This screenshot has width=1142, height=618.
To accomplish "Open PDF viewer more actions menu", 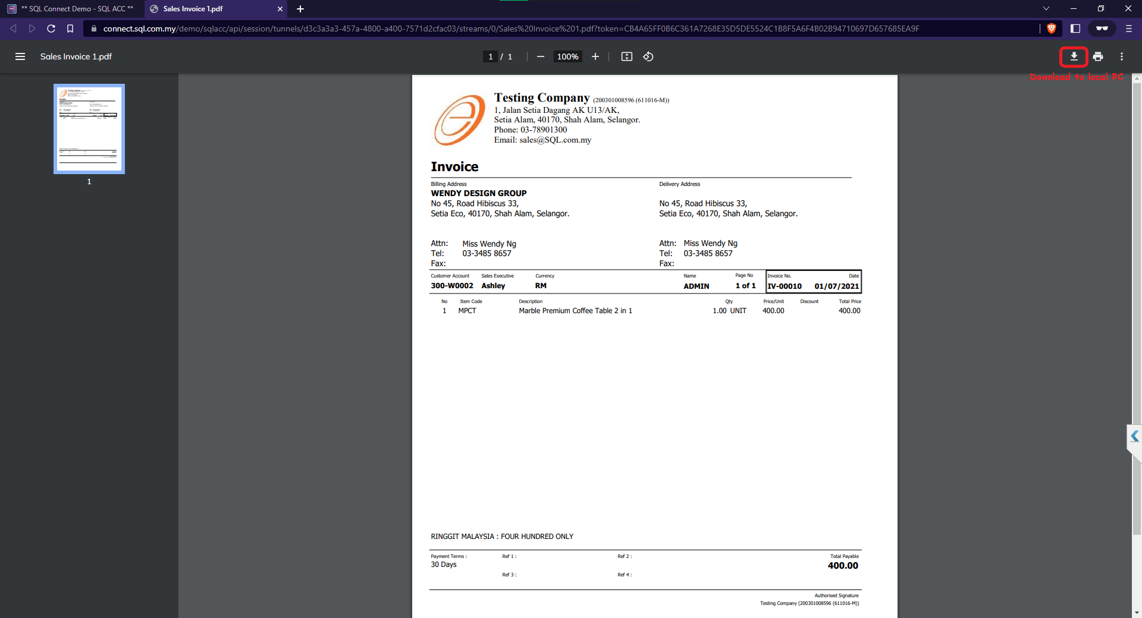I will pos(1122,56).
